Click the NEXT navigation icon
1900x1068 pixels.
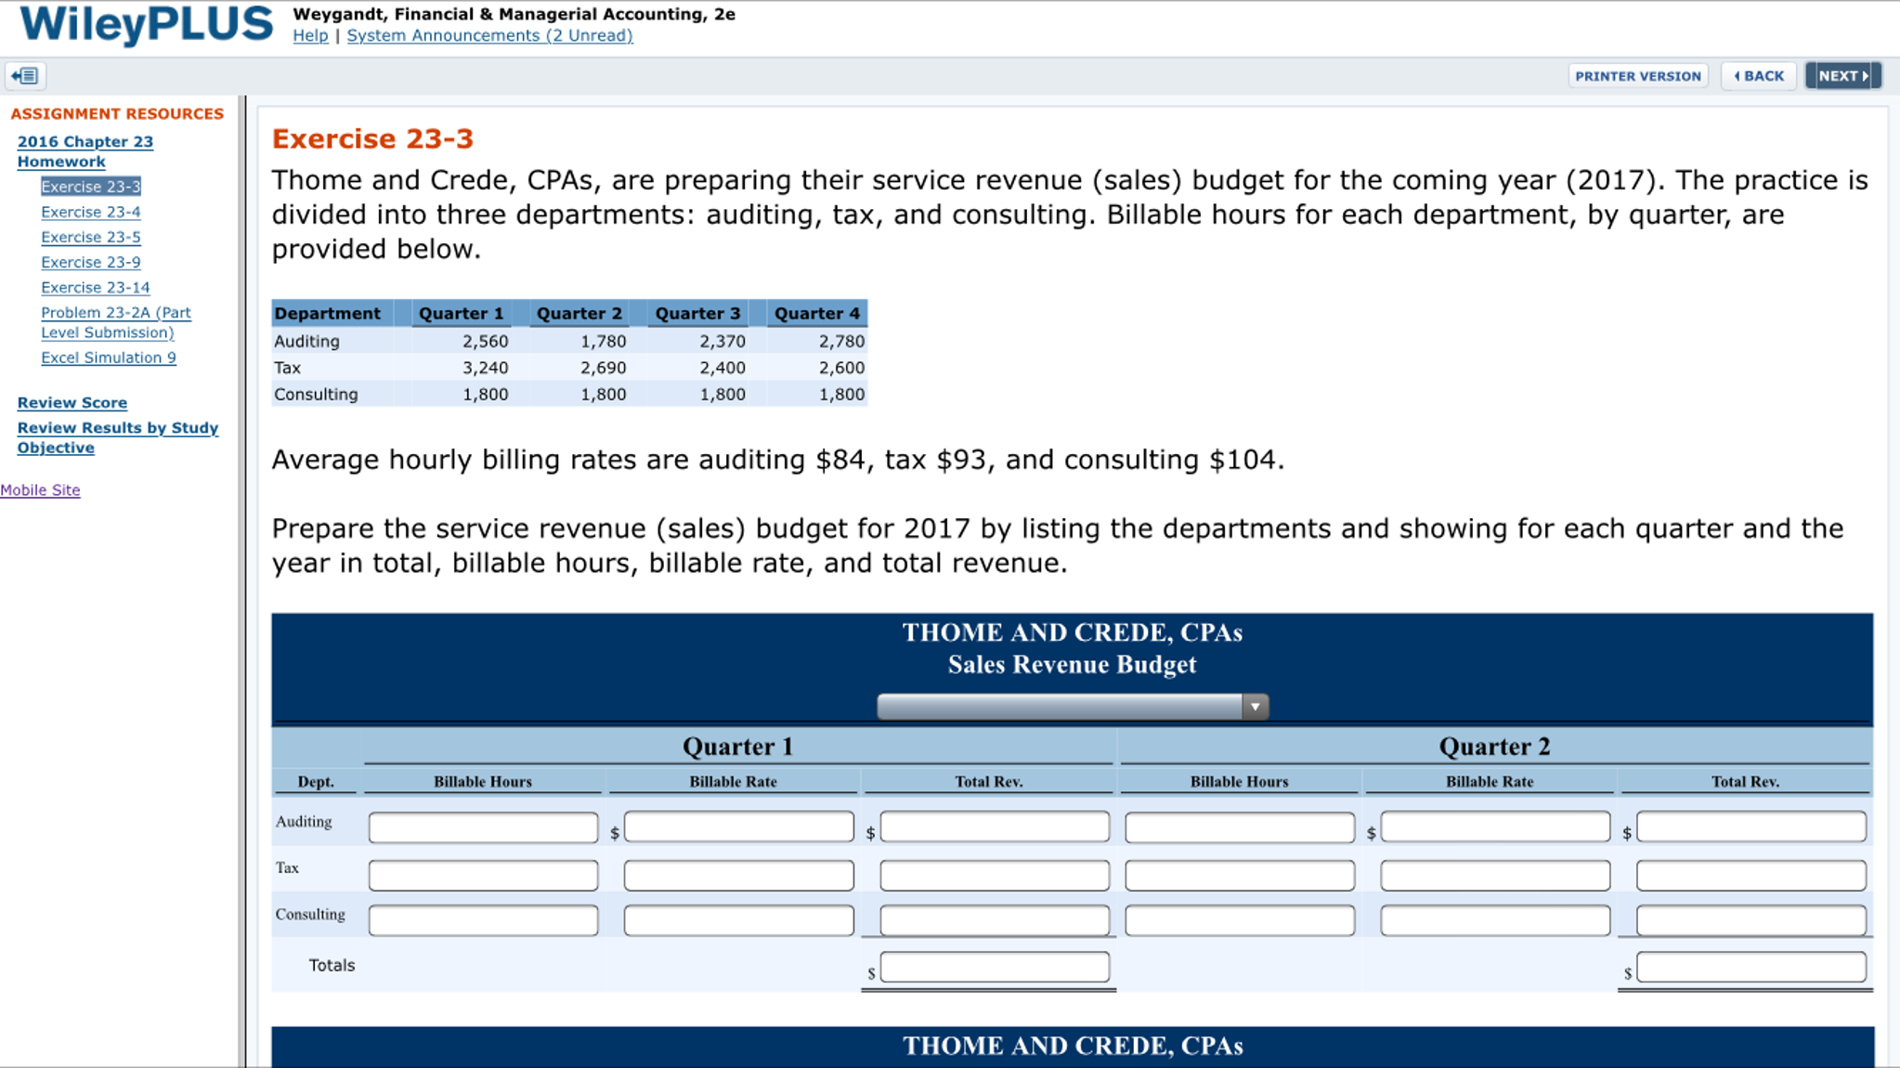1844,76
